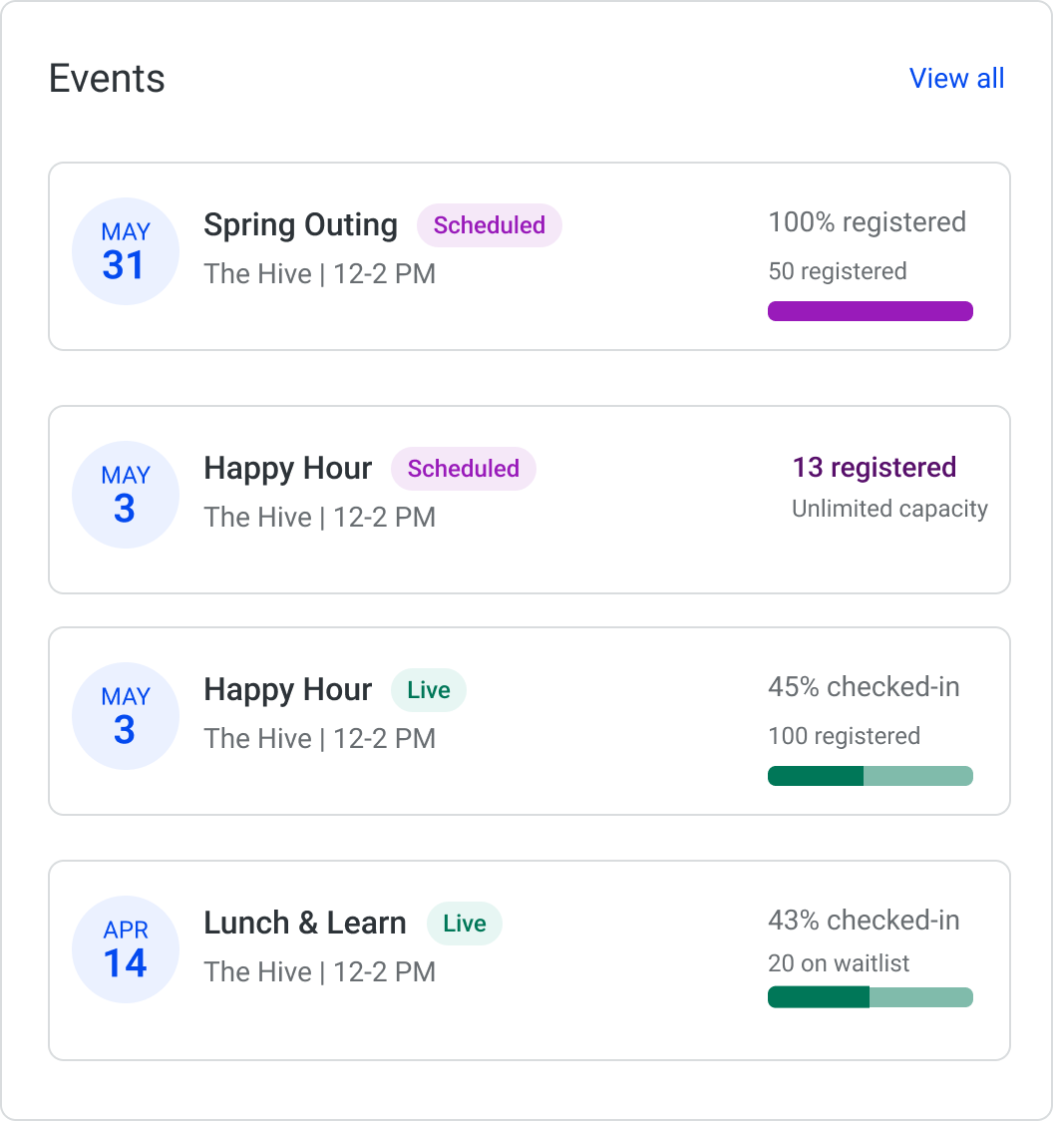This screenshot has width=1053, height=1121.
Task: Click the 100 registered text under 45% checked-in
Action: coord(844,736)
